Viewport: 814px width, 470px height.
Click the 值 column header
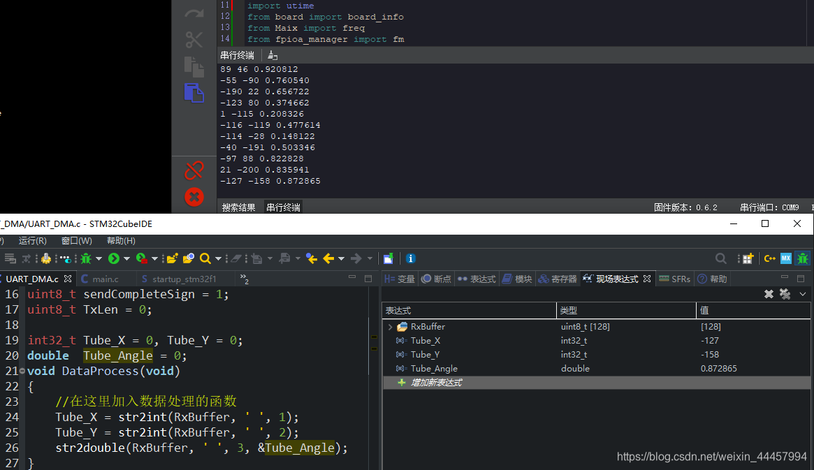pos(753,310)
